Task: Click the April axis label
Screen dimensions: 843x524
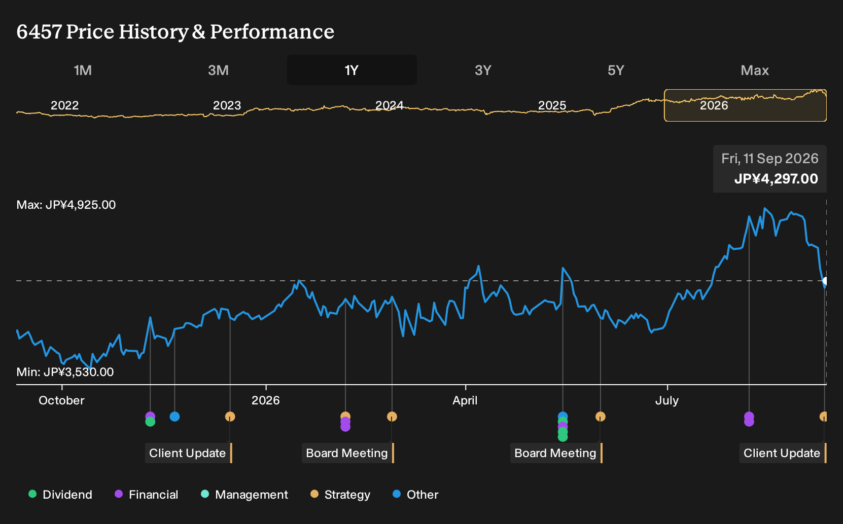Action: (465, 400)
